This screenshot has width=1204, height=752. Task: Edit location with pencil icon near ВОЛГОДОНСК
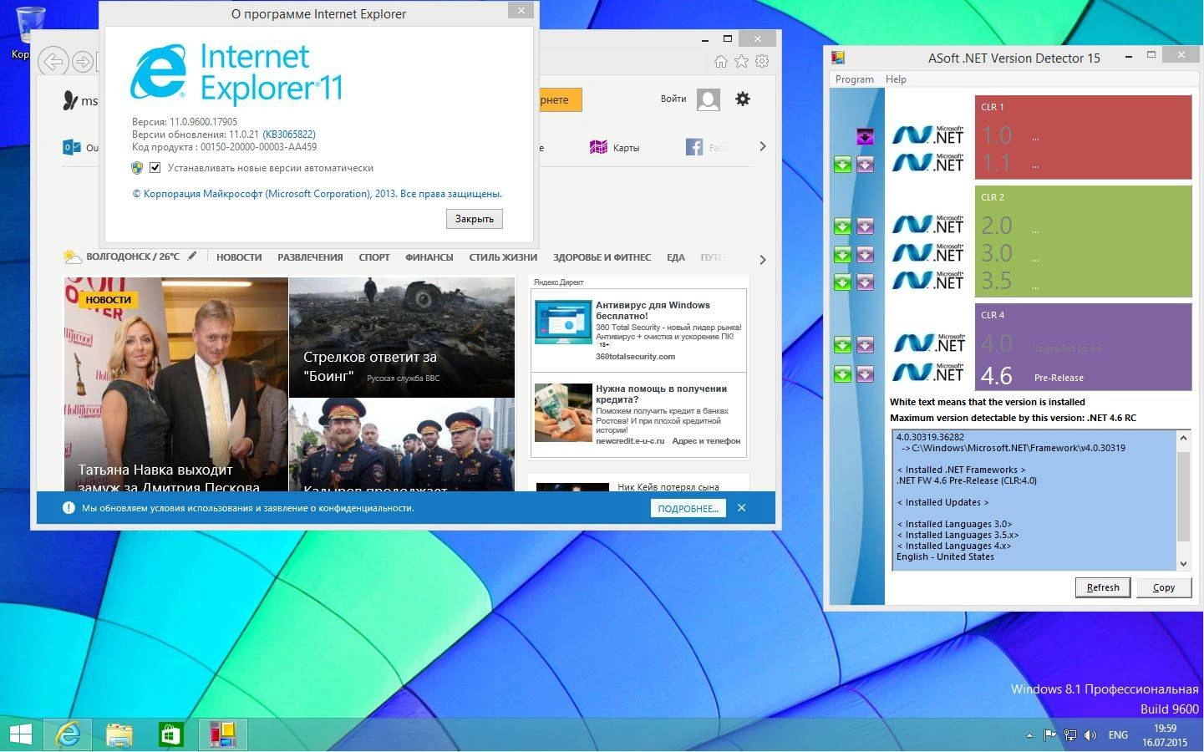(x=192, y=257)
